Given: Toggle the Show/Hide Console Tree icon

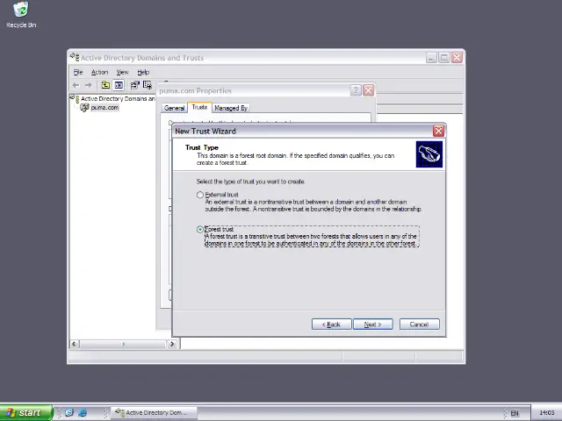Looking at the screenshot, I should coord(119,85).
